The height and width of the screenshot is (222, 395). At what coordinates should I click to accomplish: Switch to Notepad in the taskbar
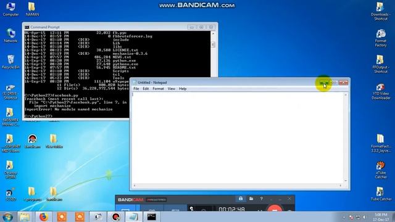tap(133, 216)
